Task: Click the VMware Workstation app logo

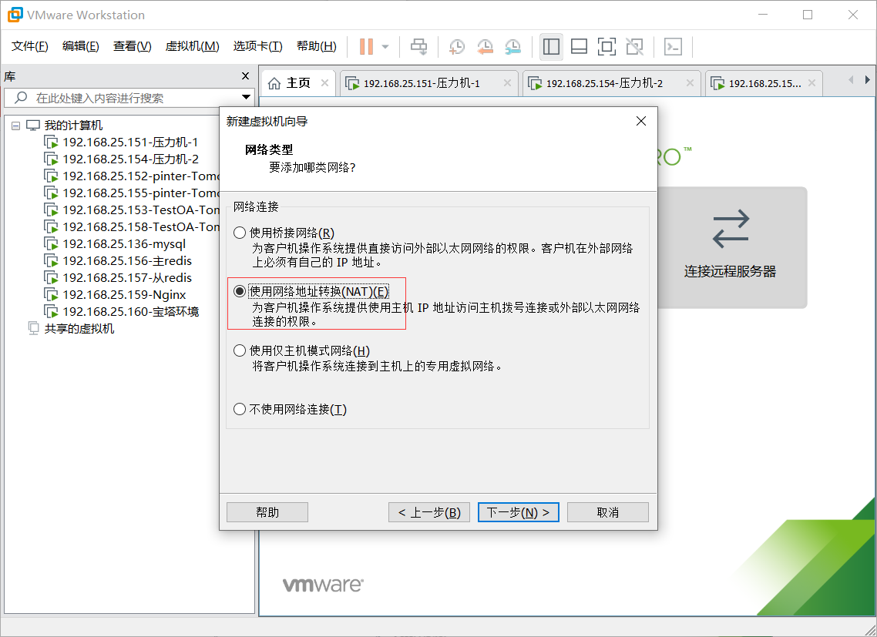Action: [15, 15]
